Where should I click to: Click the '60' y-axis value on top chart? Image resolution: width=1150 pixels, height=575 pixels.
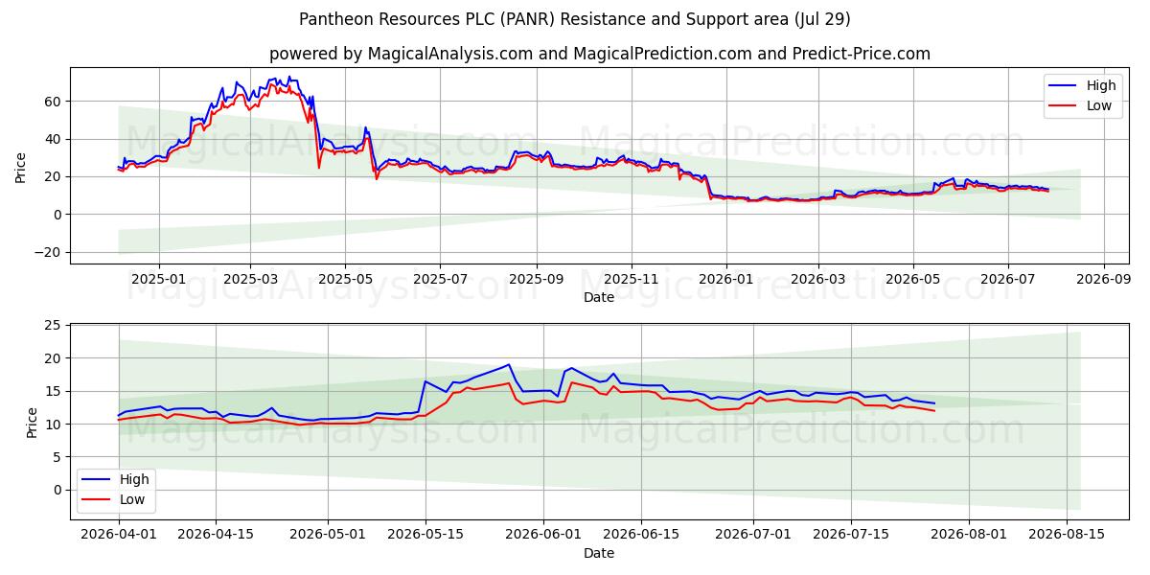click(55, 102)
